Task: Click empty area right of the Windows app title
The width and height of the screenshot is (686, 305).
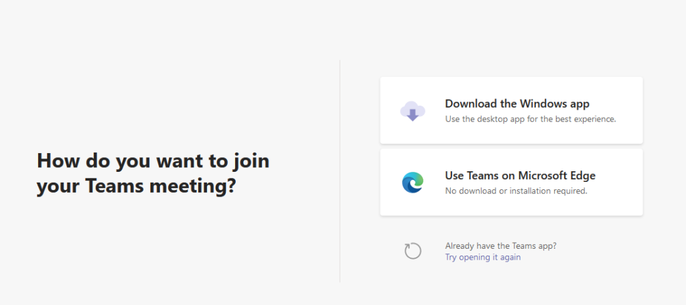Action: pyautogui.click(x=615, y=104)
